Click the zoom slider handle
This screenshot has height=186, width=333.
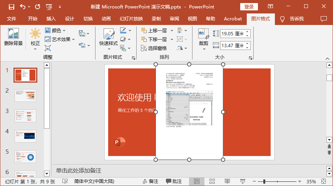point(264,181)
